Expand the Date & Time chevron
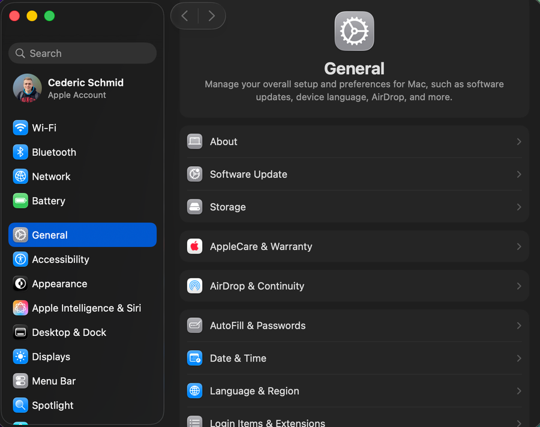This screenshot has width=540, height=427. click(x=518, y=358)
